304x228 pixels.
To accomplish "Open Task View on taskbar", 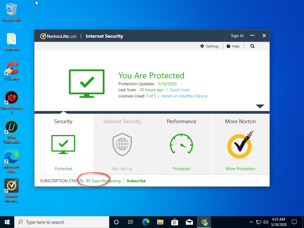I will tap(131, 222).
